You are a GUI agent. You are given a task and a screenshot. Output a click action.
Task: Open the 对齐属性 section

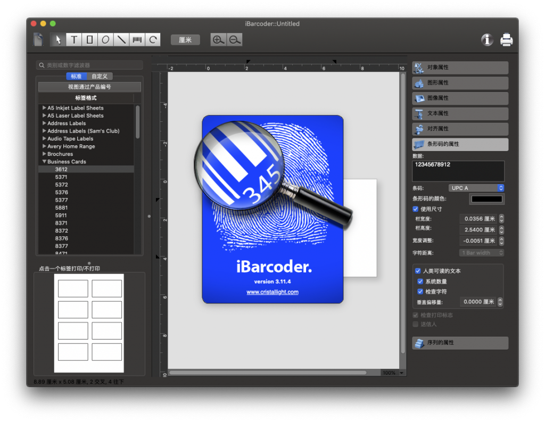point(460,129)
